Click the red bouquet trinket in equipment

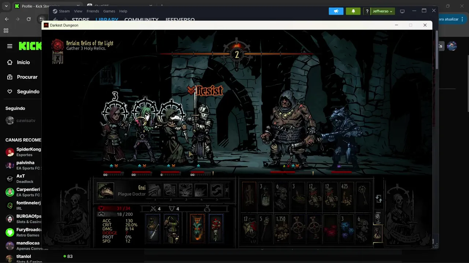[216, 228]
